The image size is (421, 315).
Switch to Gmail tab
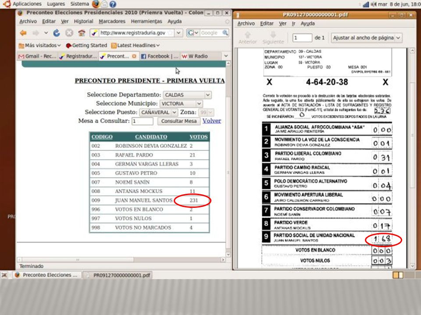tap(37, 56)
